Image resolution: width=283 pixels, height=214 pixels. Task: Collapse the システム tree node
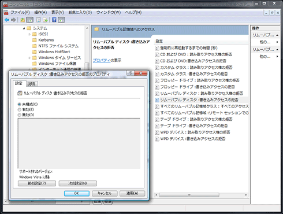click(24, 28)
